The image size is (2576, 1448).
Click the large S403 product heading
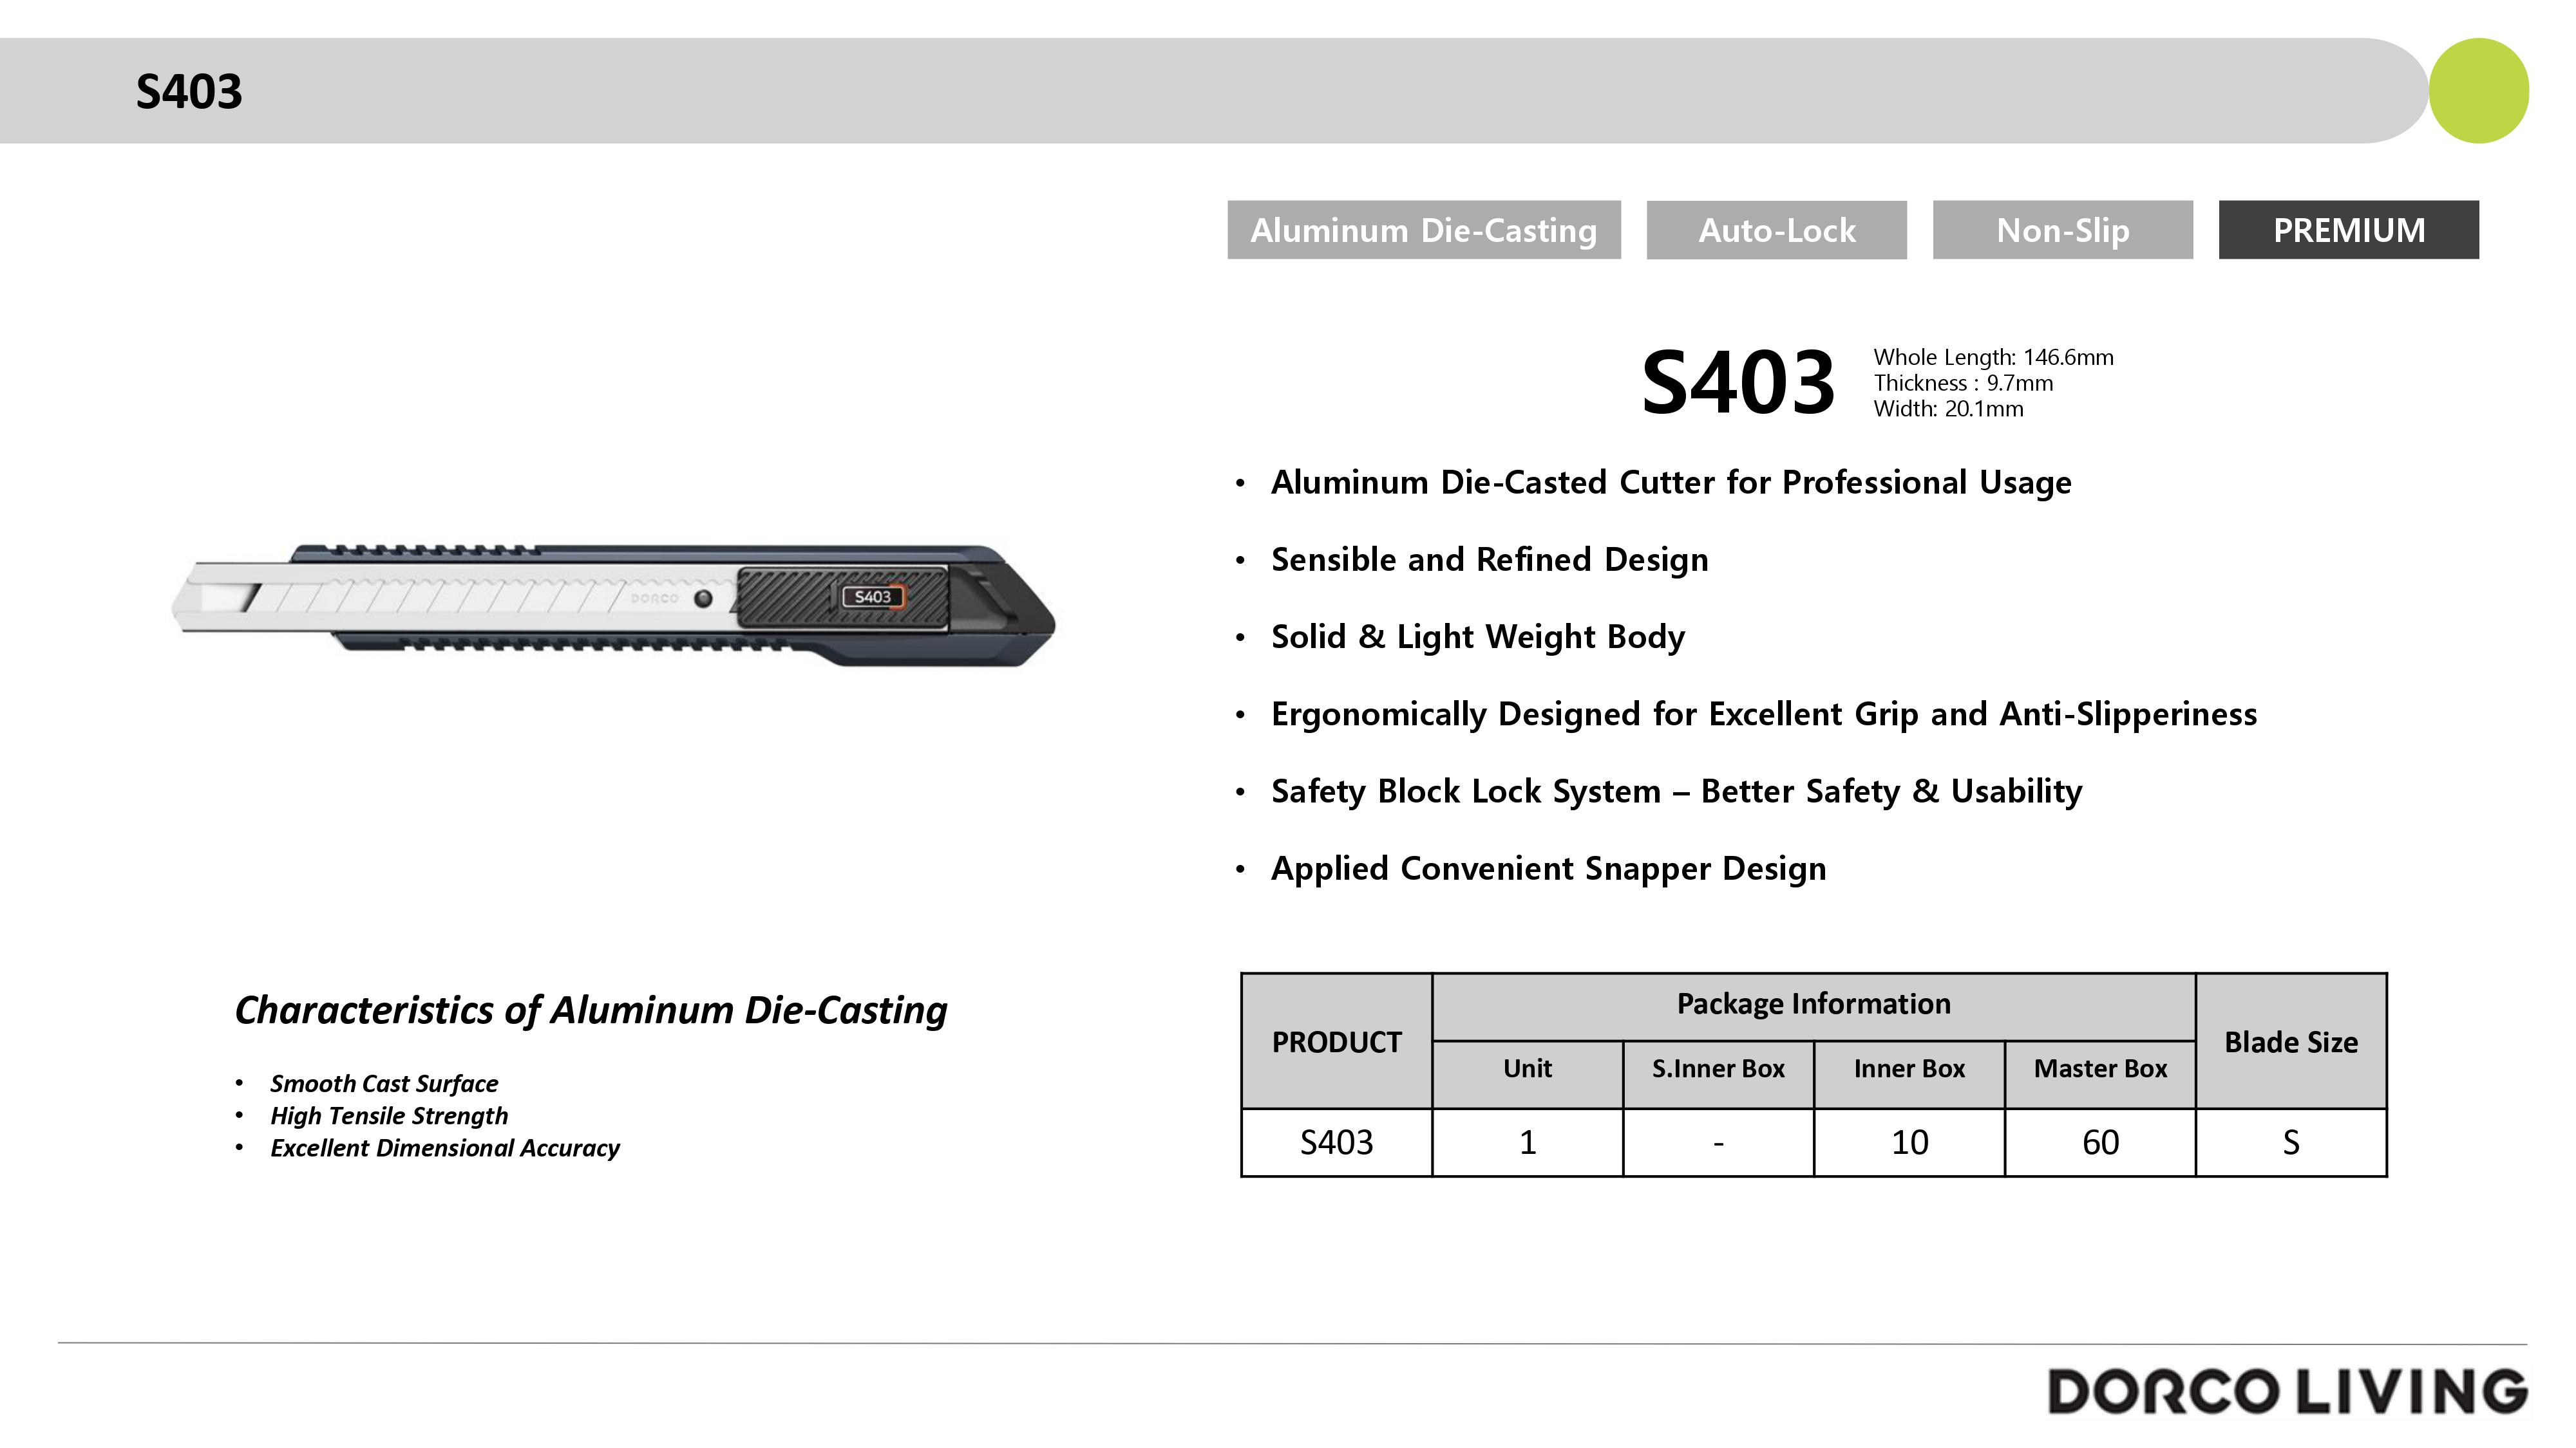coord(1737,383)
